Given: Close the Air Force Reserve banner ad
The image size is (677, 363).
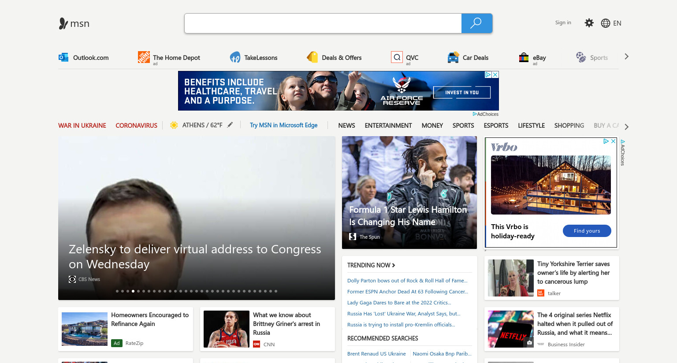Looking at the screenshot, I should [495, 75].
